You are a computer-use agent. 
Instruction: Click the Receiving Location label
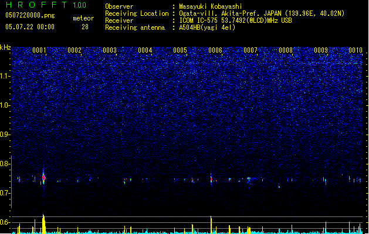[x=137, y=13]
